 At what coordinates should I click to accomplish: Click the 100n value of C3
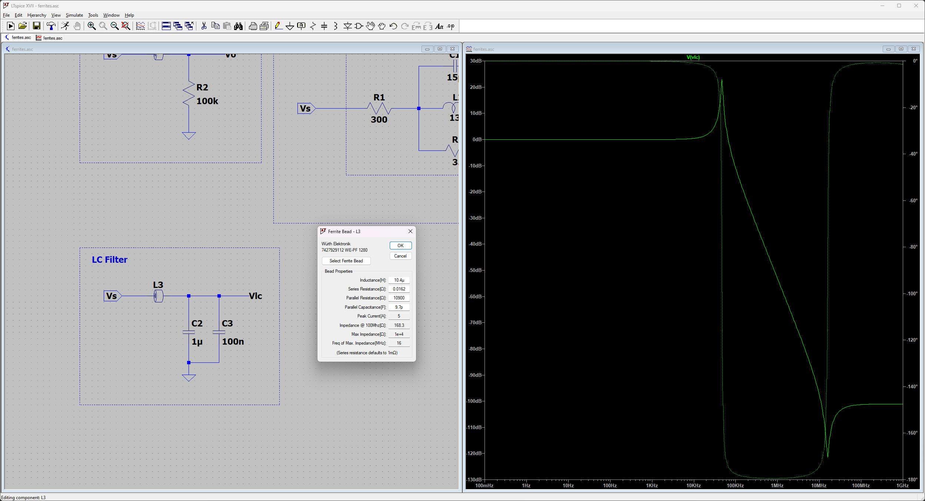click(233, 341)
